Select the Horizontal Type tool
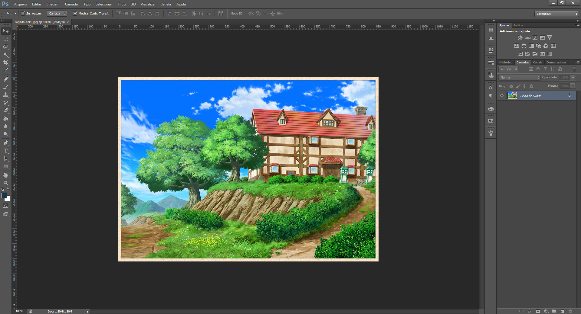 [6, 151]
